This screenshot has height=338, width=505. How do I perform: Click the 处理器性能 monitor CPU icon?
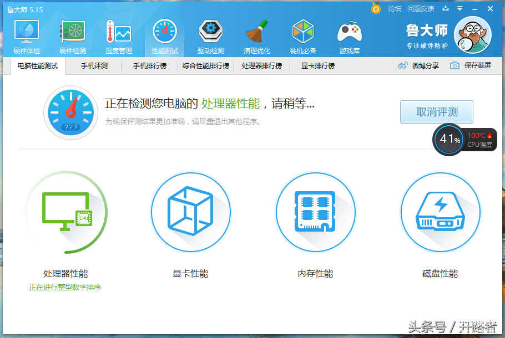click(67, 212)
